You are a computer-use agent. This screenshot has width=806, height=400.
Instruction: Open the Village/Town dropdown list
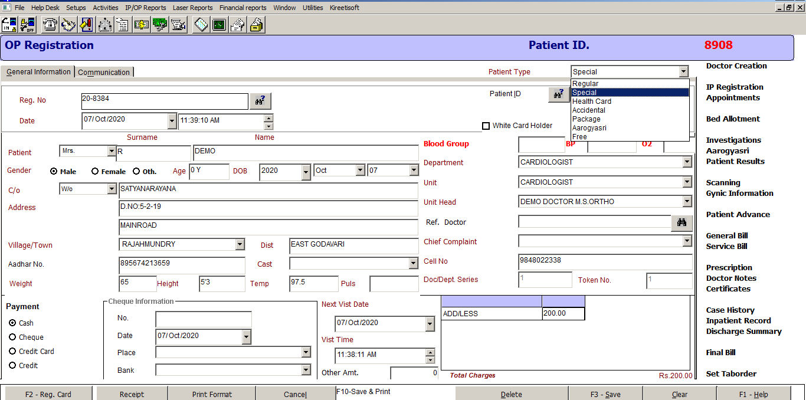pyautogui.click(x=240, y=244)
